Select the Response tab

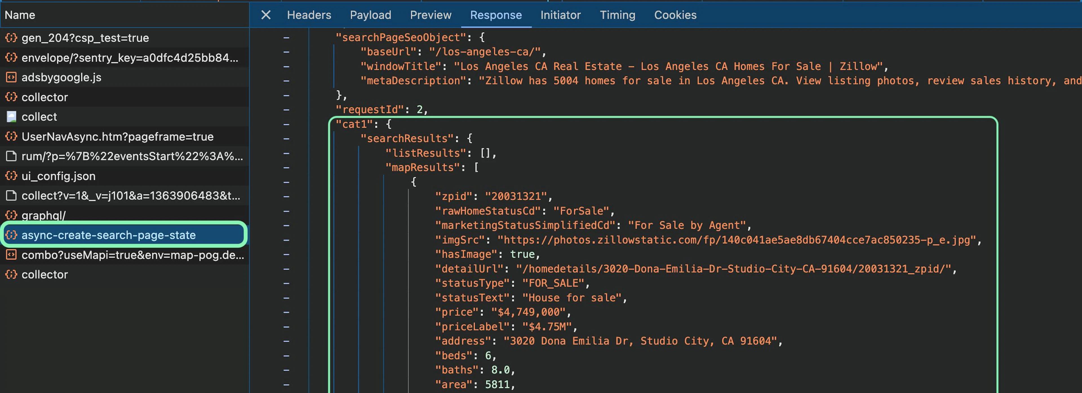point(496,15)
